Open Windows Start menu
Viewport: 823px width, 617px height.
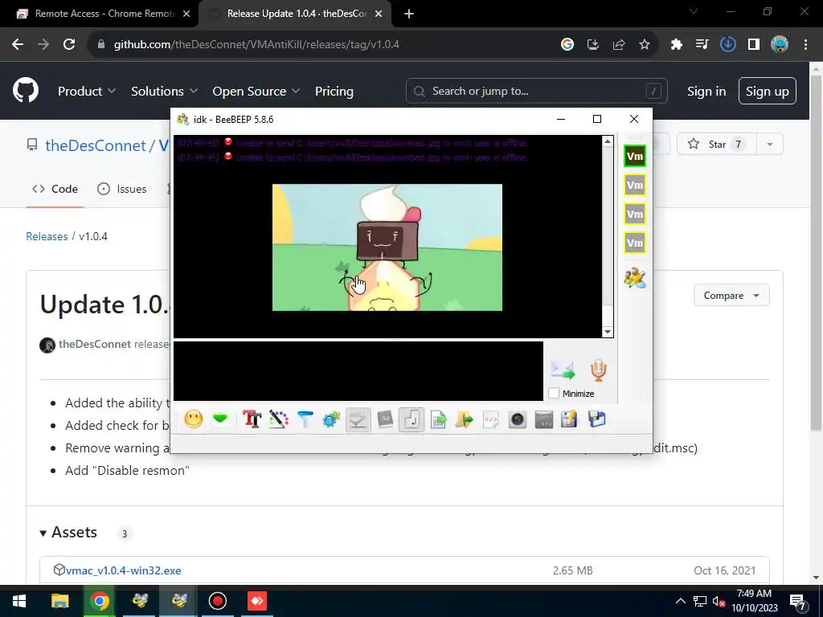19,601
